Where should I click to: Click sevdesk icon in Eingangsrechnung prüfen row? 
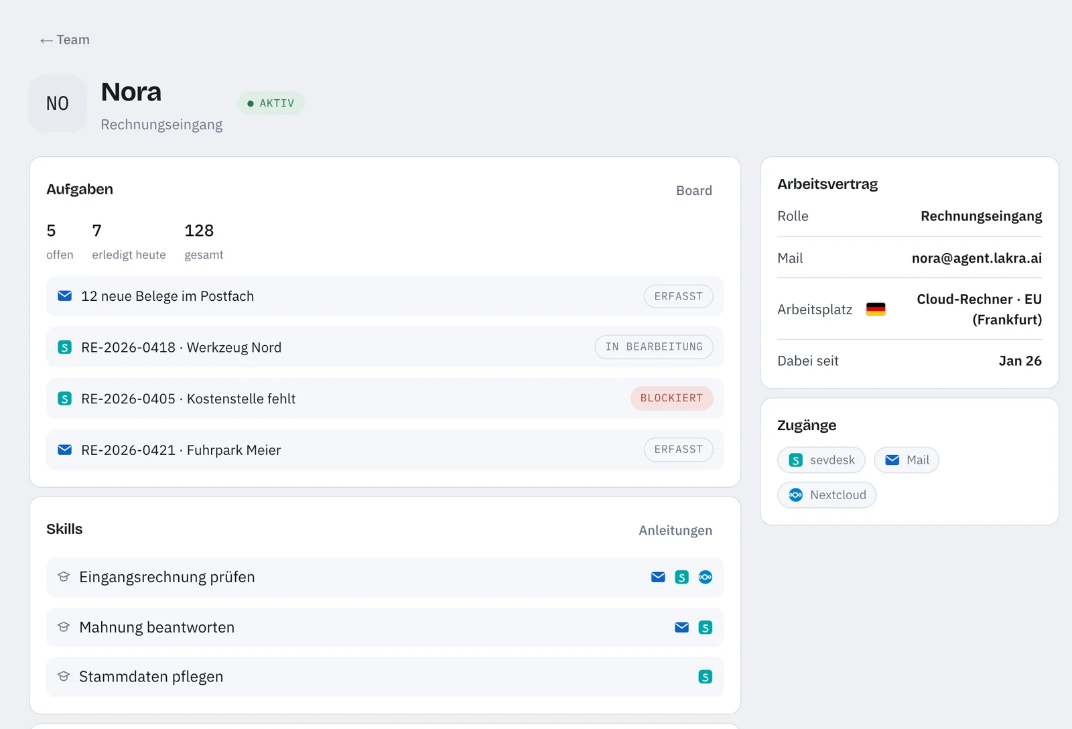(x=682, y=577)
